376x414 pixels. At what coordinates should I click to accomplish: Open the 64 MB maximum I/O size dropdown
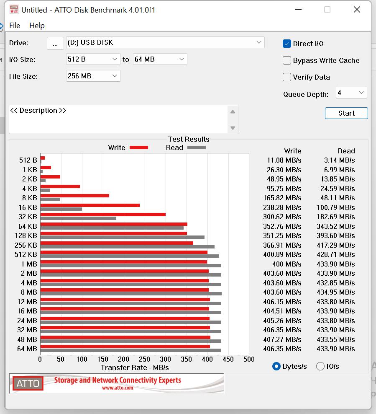click(x=160, y=59)
